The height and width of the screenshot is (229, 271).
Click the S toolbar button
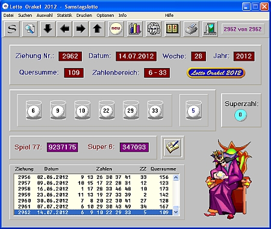[11, 29]
